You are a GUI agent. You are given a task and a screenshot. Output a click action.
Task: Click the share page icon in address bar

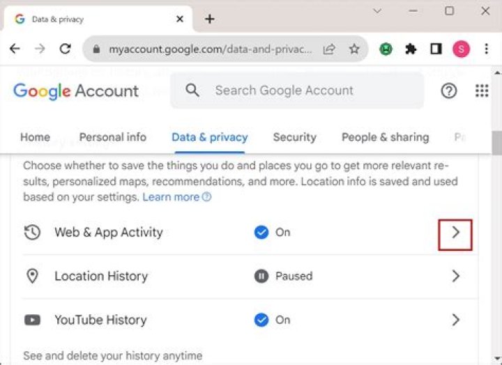pos(329,49)
